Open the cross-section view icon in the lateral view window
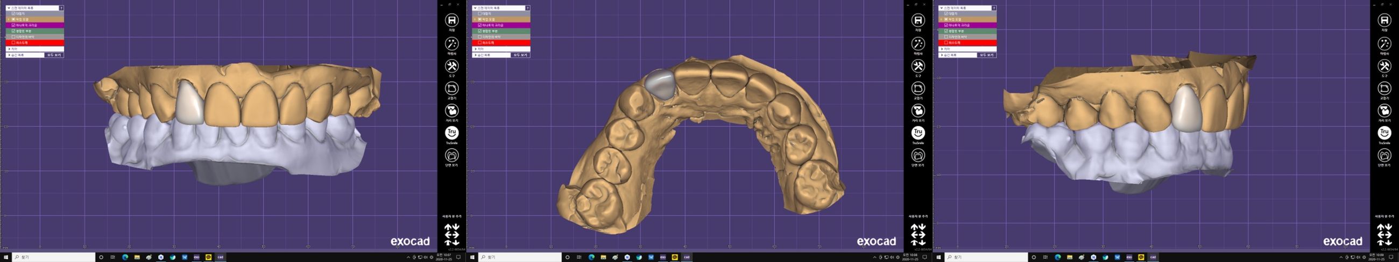The image size is (1399, 262). point(1384,156)
